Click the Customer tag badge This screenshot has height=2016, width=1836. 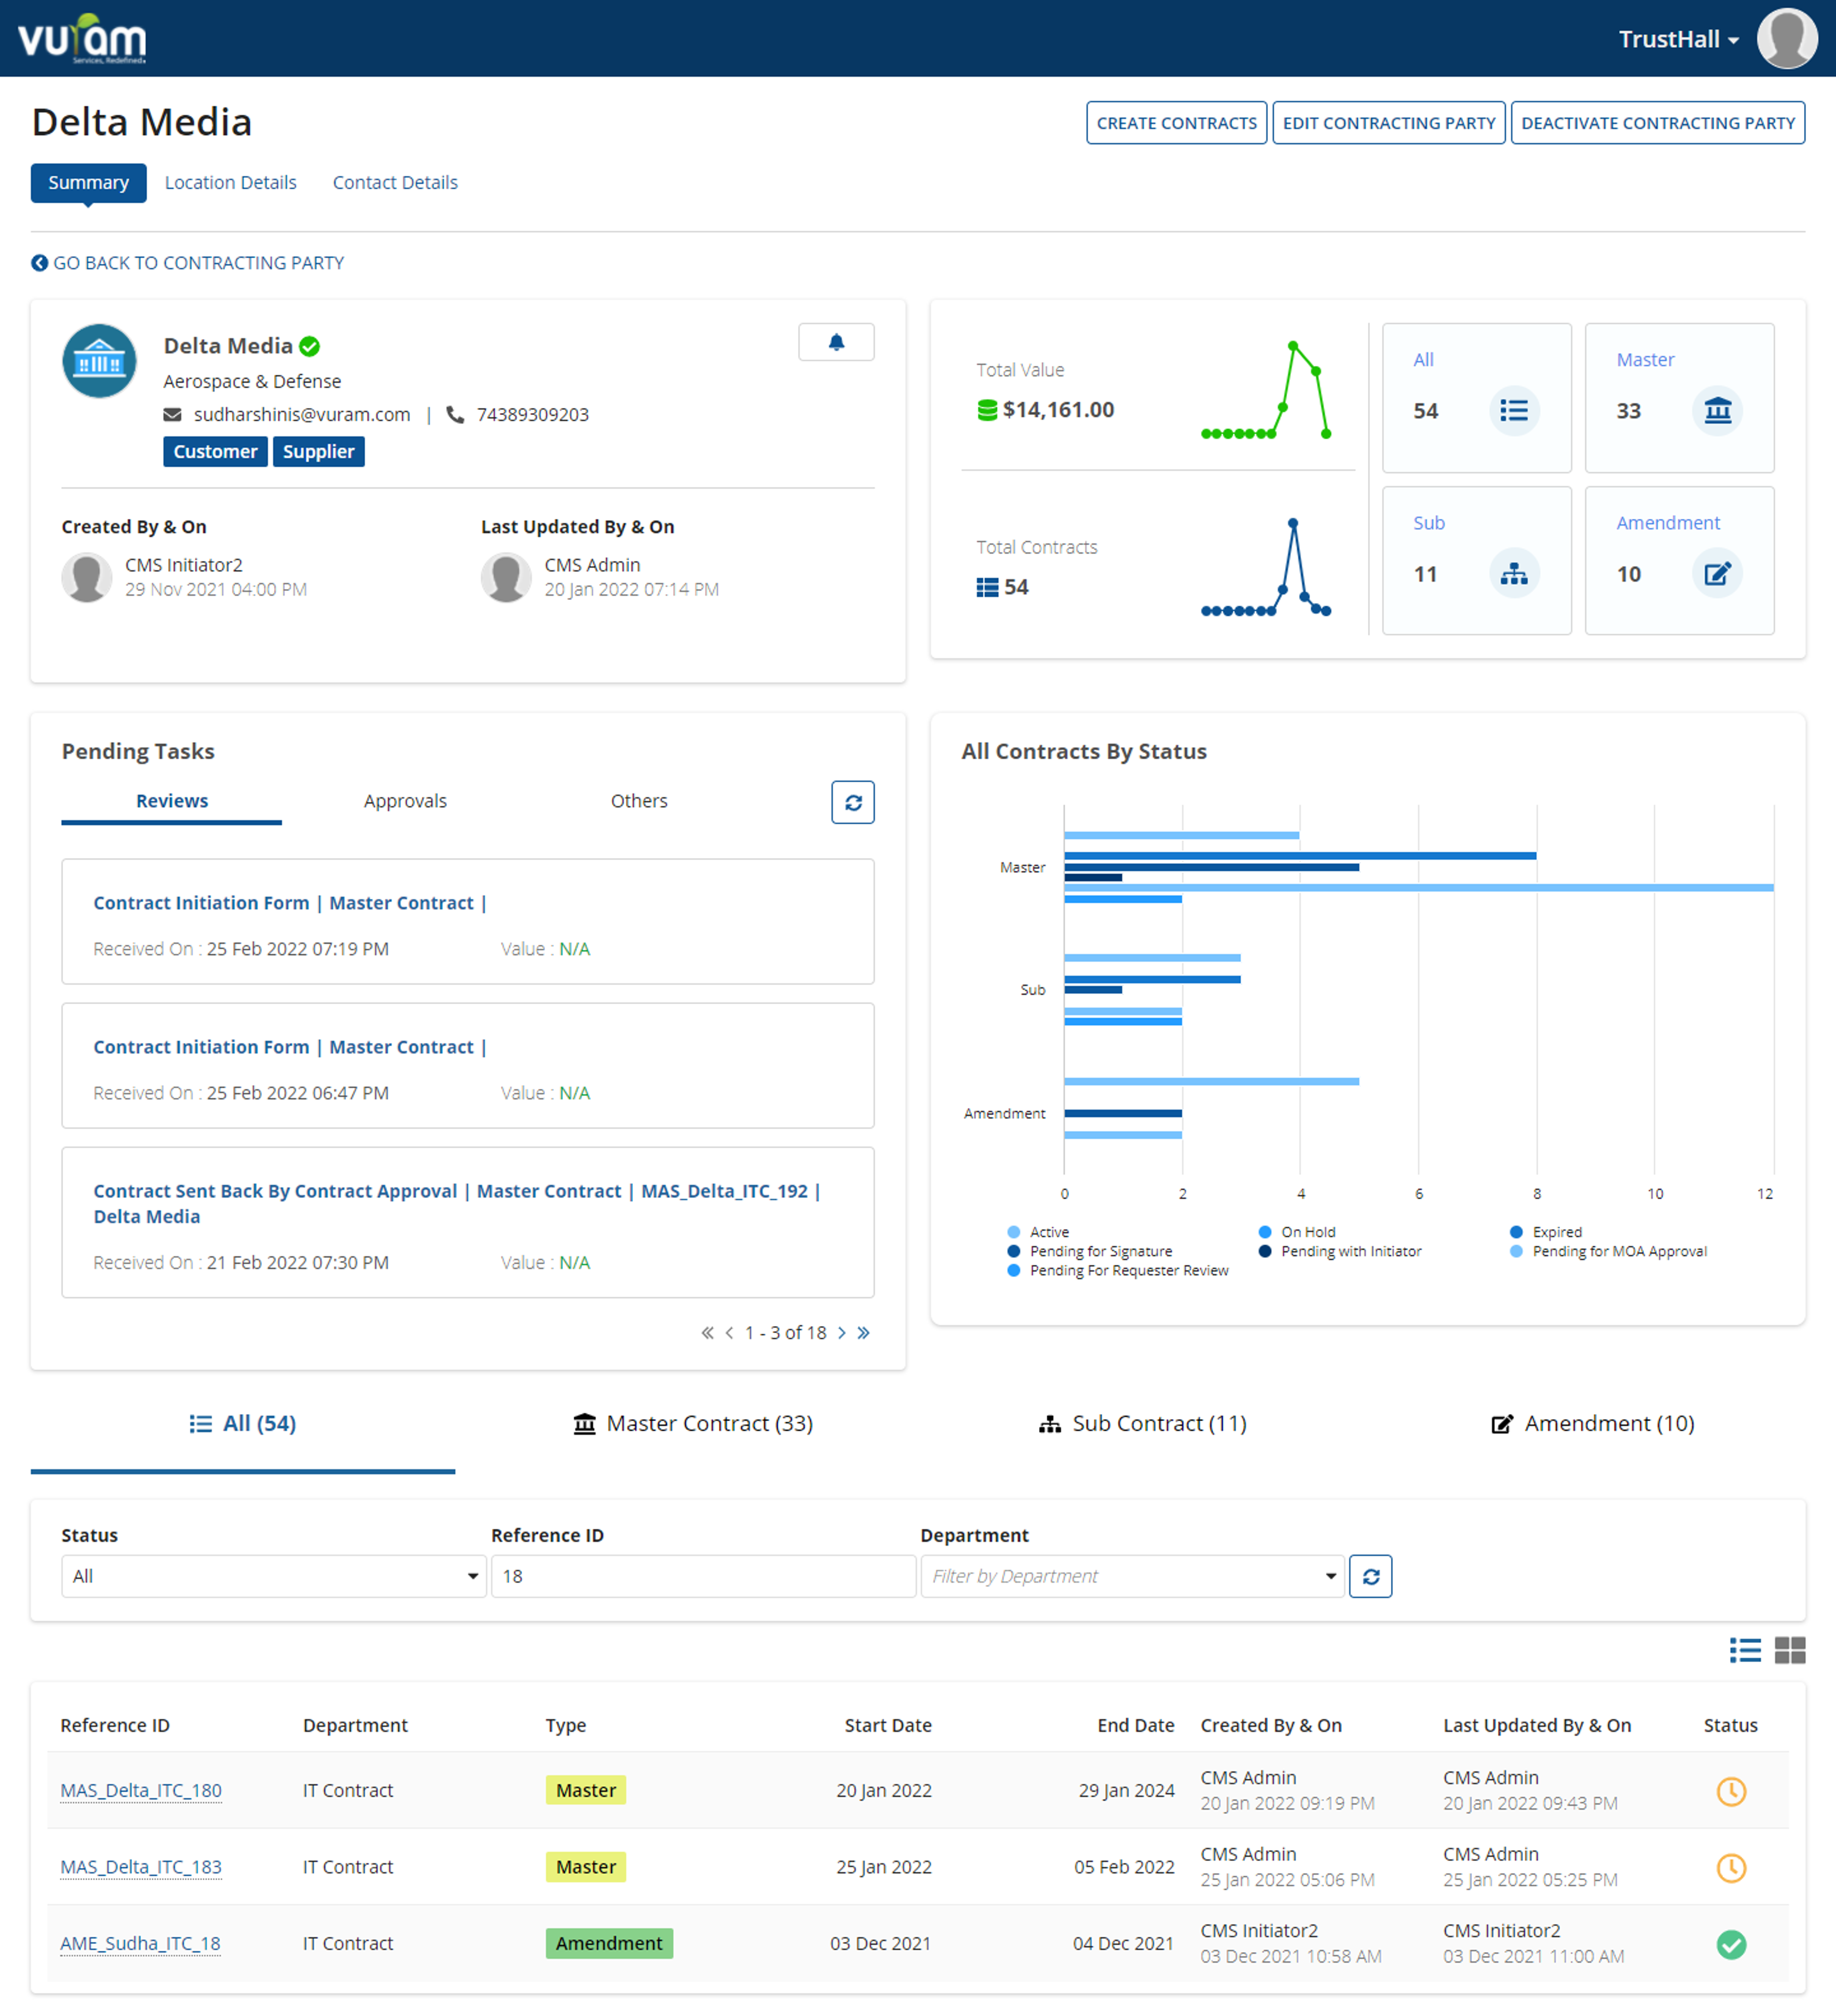[215, 451]
